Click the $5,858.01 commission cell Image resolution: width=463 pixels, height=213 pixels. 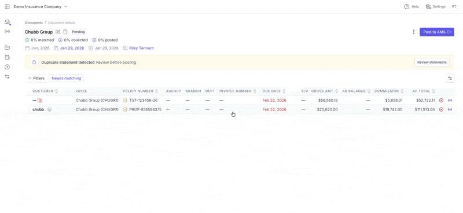click(x=394, y=101)
